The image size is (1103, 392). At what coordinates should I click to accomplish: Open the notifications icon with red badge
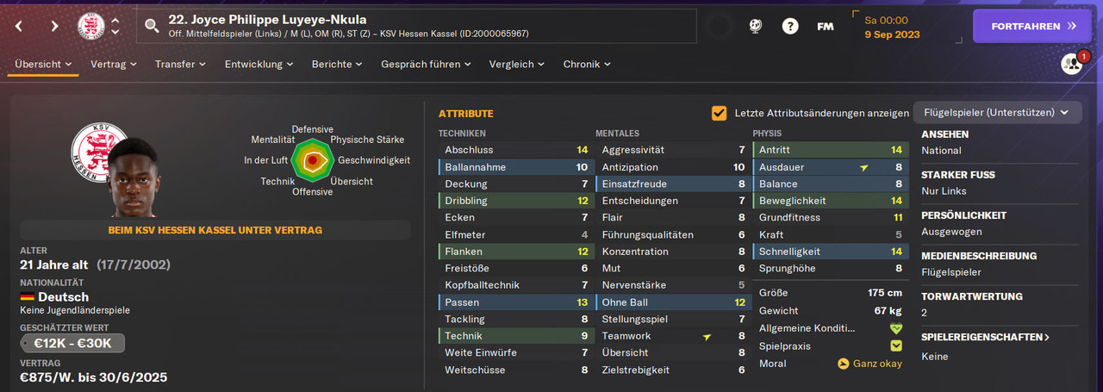(x=1071, y=64)
